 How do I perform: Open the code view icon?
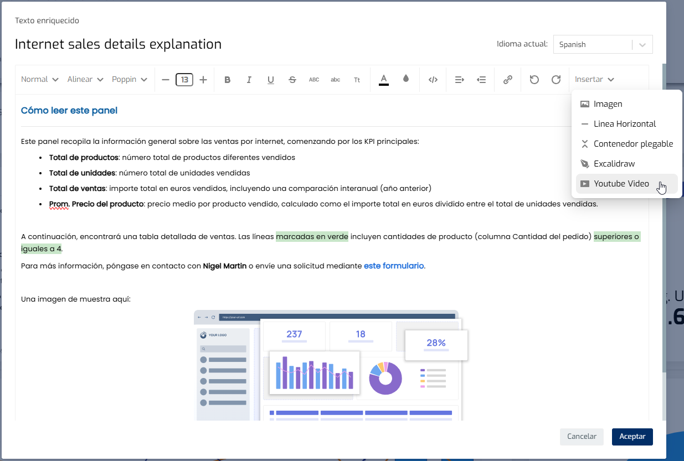(433, 79)
